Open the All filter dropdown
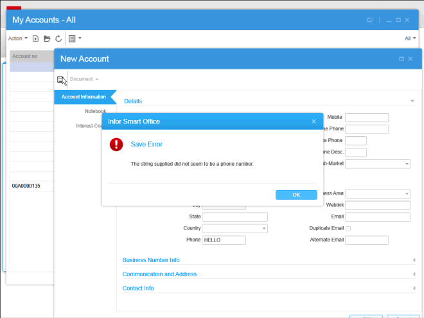The height and width of the screenshot is (318, 424). click(x=410, y=39)
